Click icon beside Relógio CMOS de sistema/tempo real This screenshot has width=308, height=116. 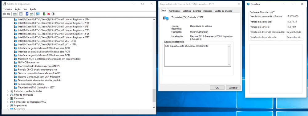click(16, 70)
